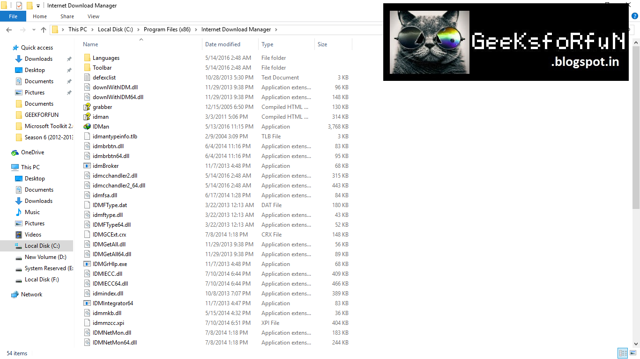
Task: Click the Videos film icon
Action: point(19,235)
